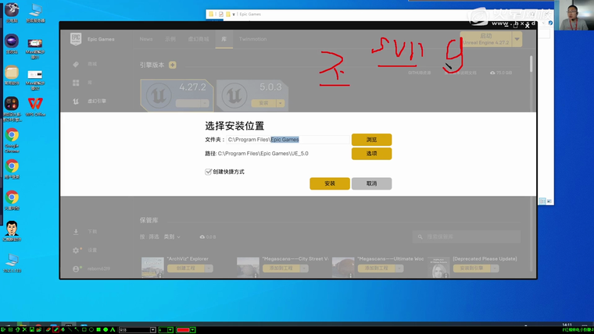Click the yellow Install (安装) button
Viewport: 594px width, 334px height.
329,183
